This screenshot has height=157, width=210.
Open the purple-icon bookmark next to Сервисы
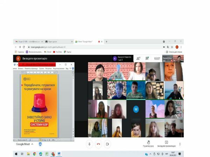(34, 52)
